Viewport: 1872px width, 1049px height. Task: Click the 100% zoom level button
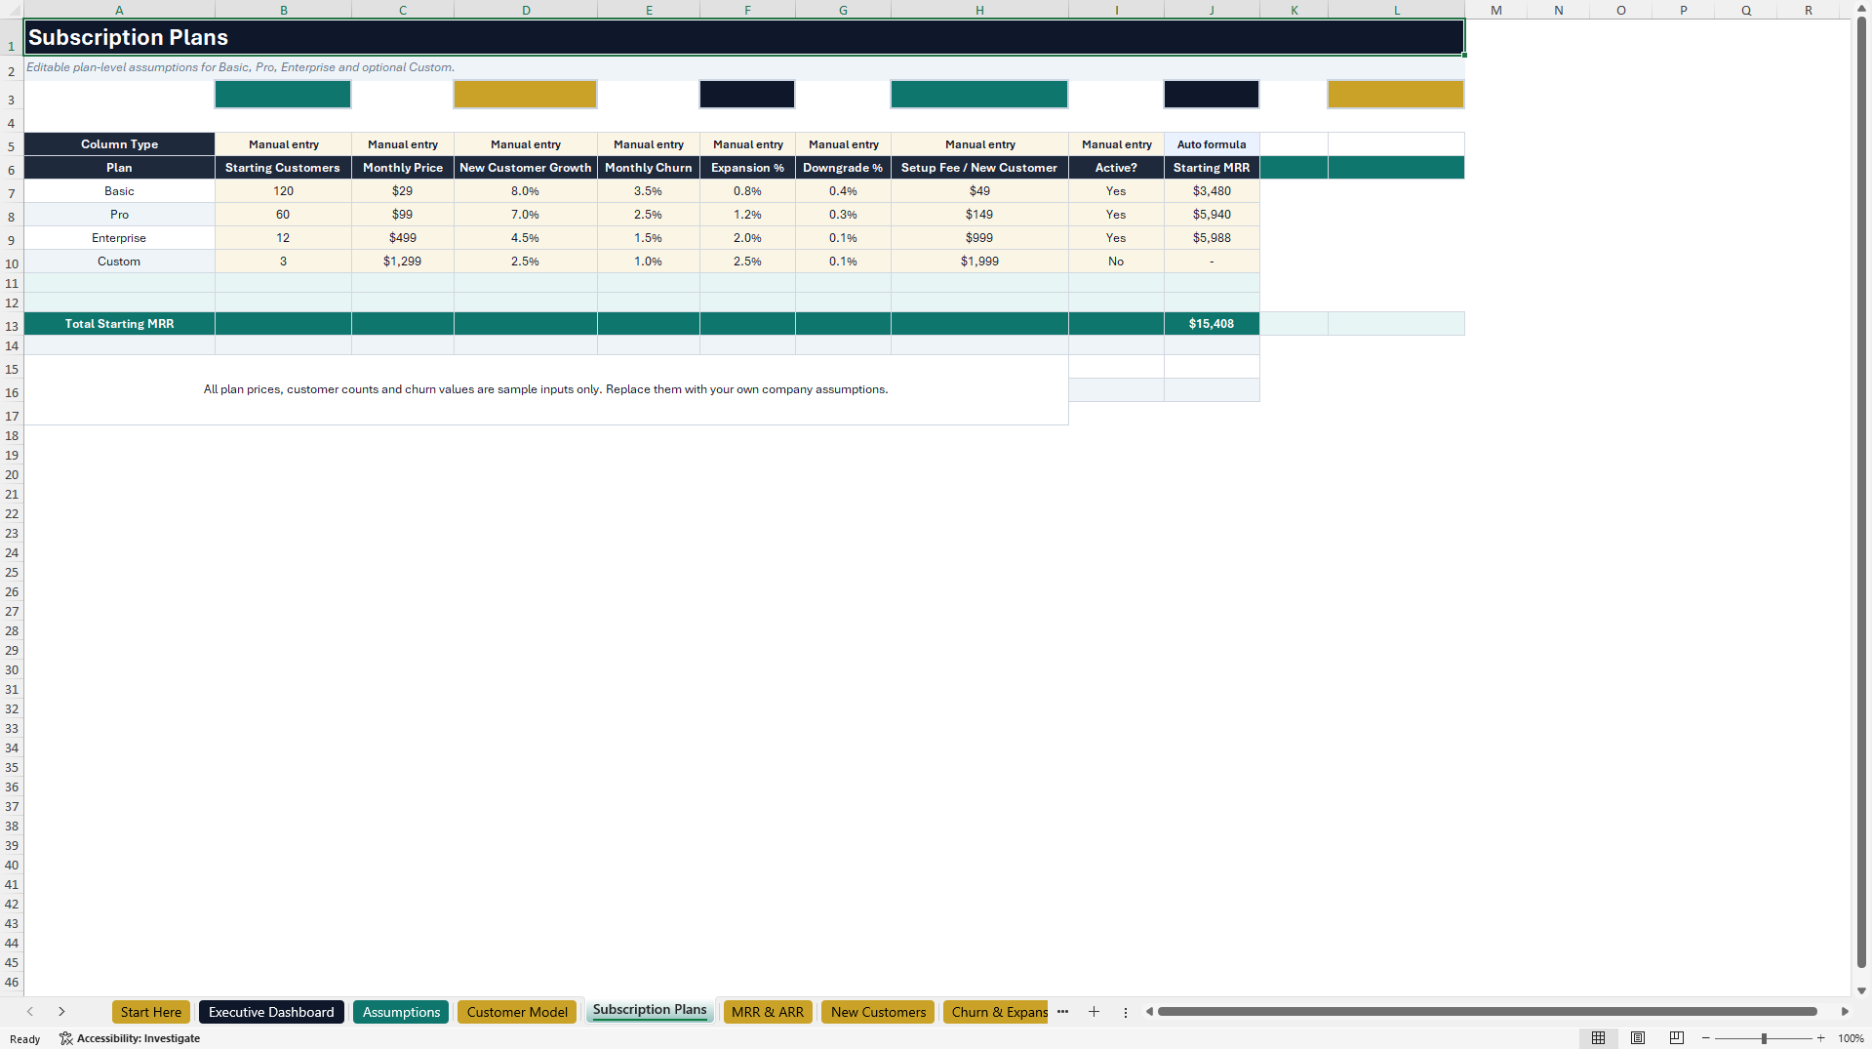pyautogui.click(x=1851, y=1038)
